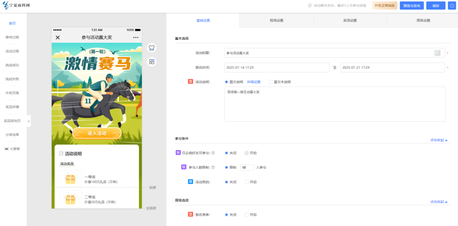458x226 pixels.
Task: Click 预览与发布 button
Action: [x=411, y=6]
